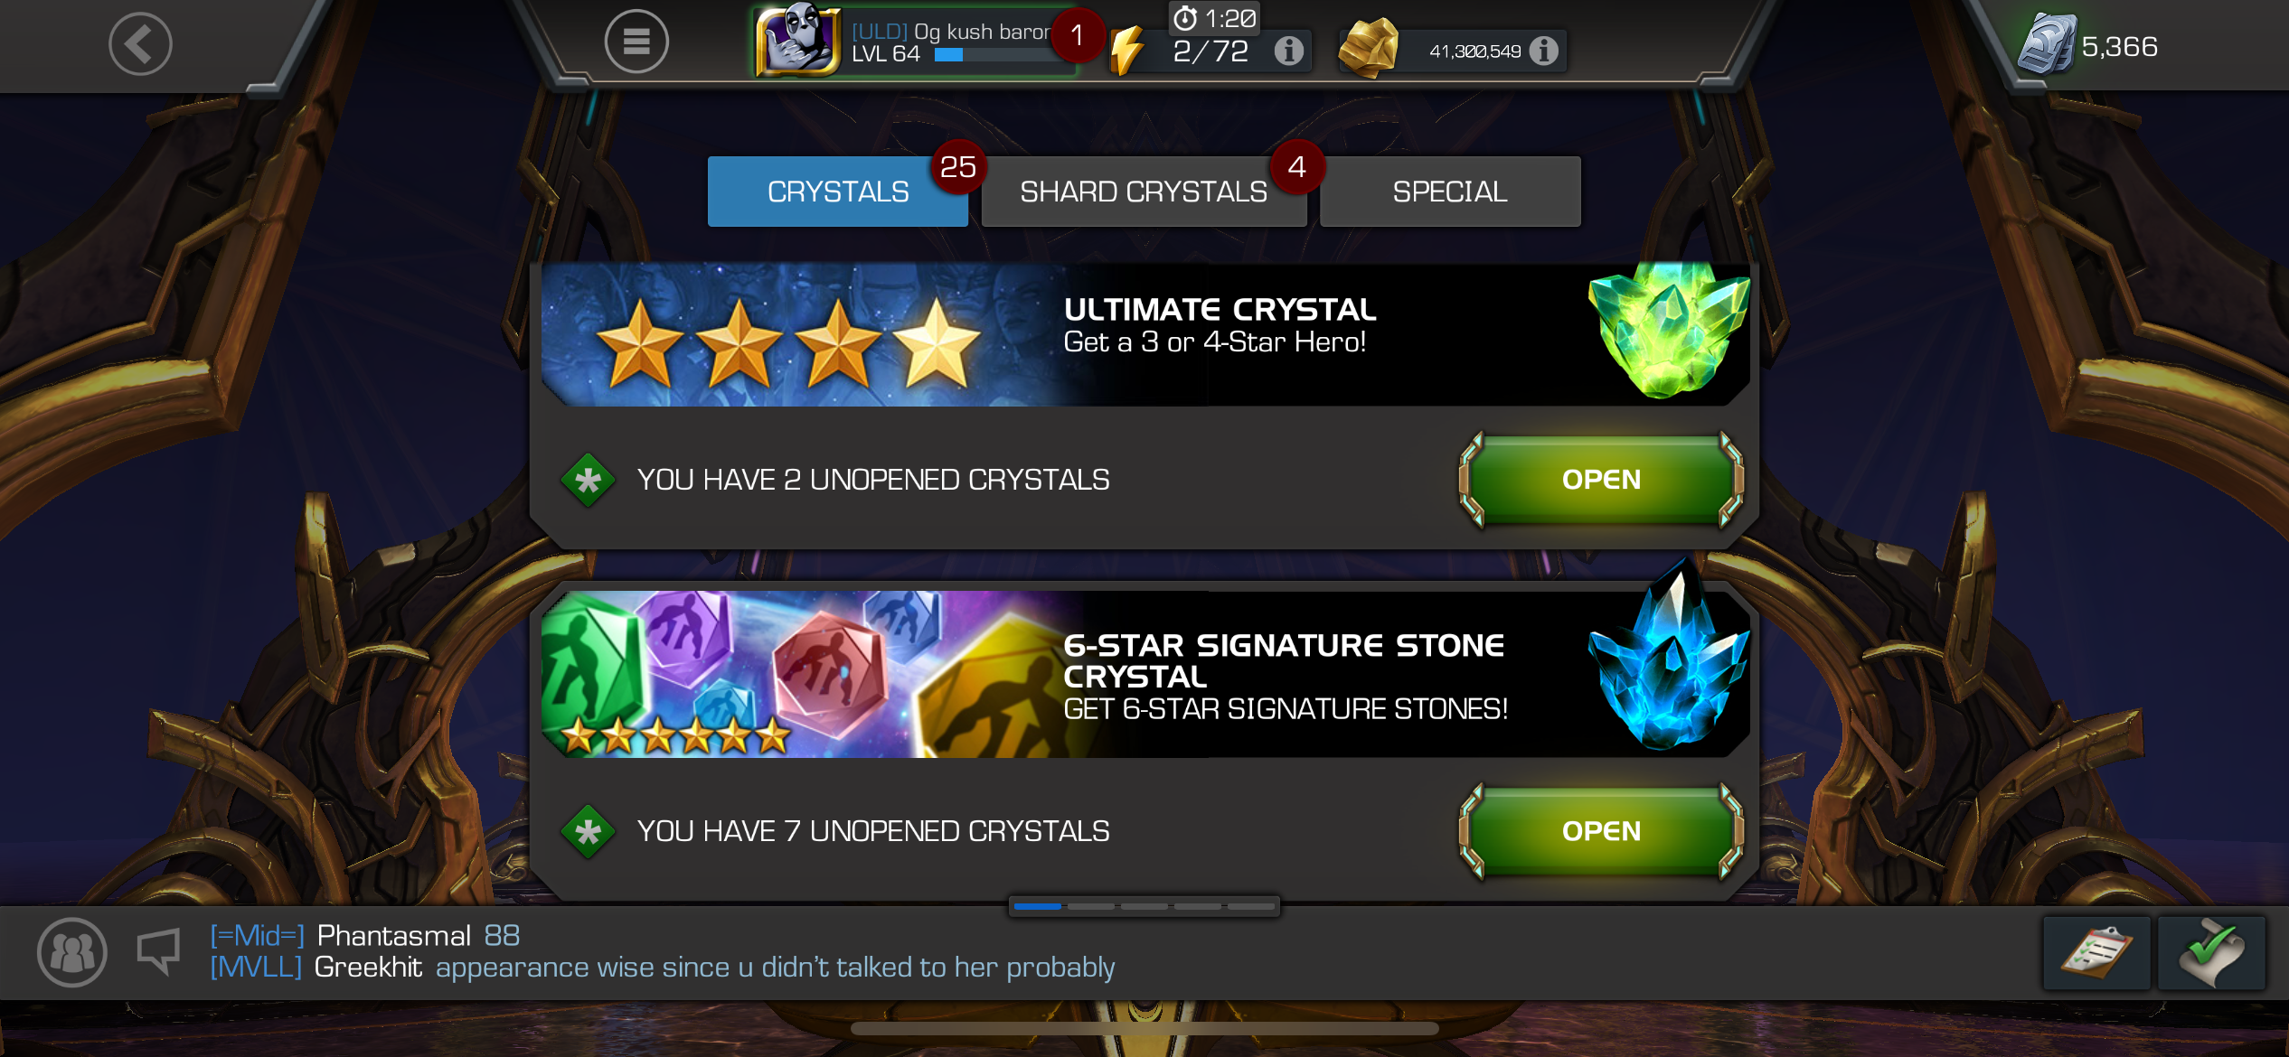Go back using the arrow icon

(140, 43)
